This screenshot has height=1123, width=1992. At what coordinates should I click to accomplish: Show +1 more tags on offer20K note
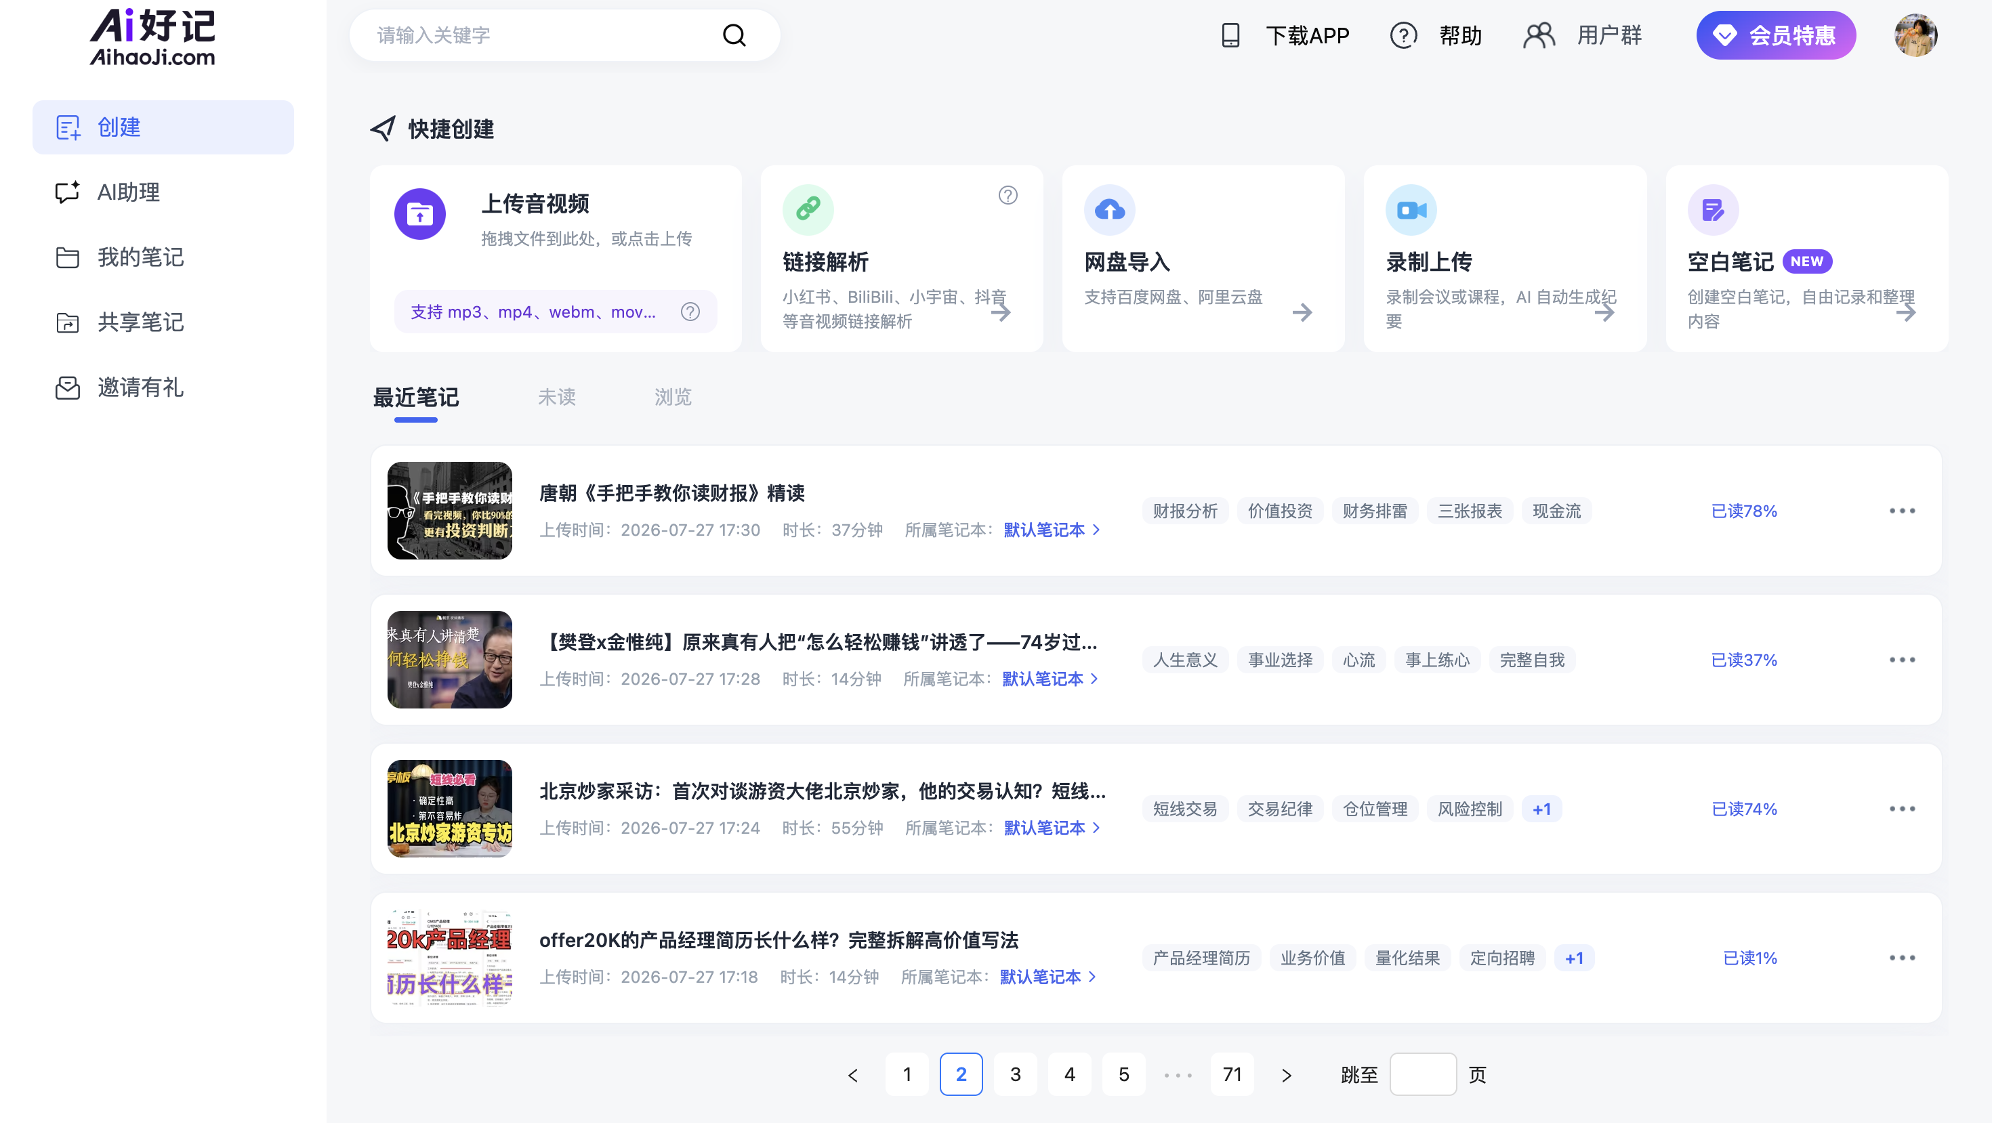[x=1574, y=958]
